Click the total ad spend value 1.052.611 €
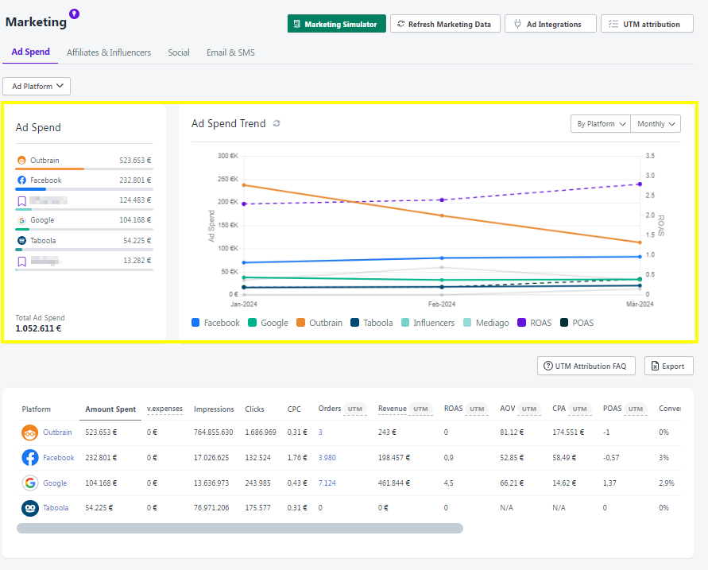 pyautogui.click(x=38, y=328)
